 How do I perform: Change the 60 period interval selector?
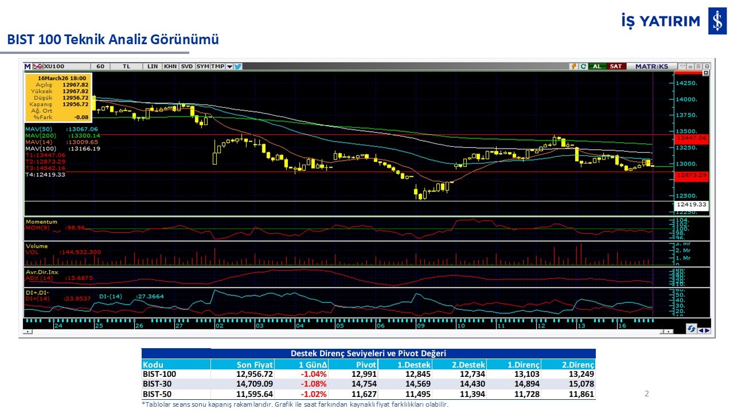point(100,67)
